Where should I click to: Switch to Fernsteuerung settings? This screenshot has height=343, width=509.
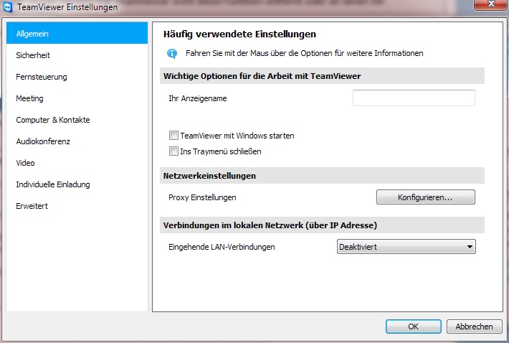point(77,77)
